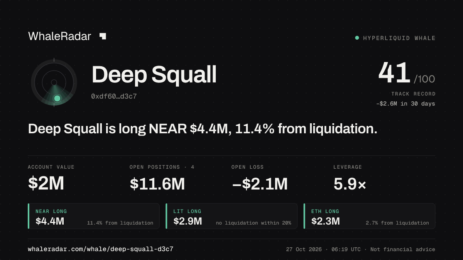
Task: Click the no liquidation within 20% note
Action: pos(253,223)
